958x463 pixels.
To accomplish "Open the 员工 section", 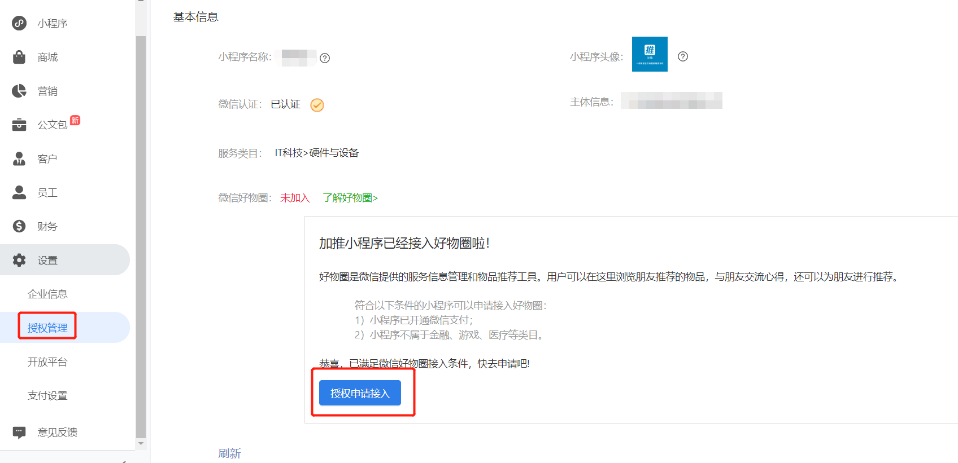I will coord(47,192).
